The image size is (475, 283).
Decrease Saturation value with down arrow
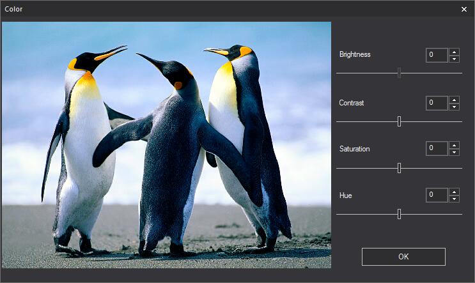(x=454, y=152)
